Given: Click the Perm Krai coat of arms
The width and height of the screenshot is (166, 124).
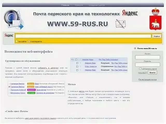Looking at the screenshot, I should pyautogui.click(x=155, y=19).
